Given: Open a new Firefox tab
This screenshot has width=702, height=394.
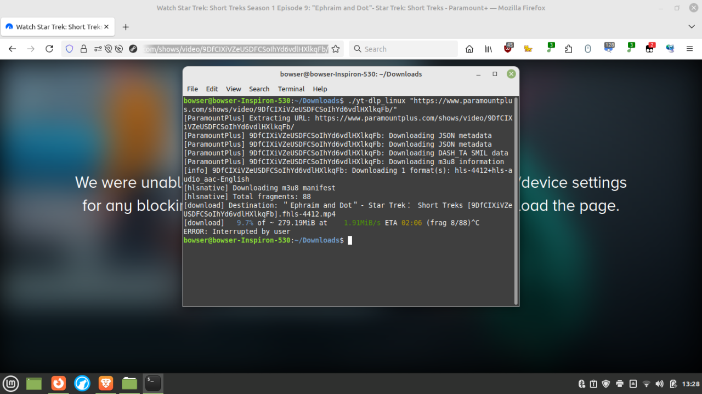Looking at the screenshot, I should pyautogui.click(x=126, y=27).
